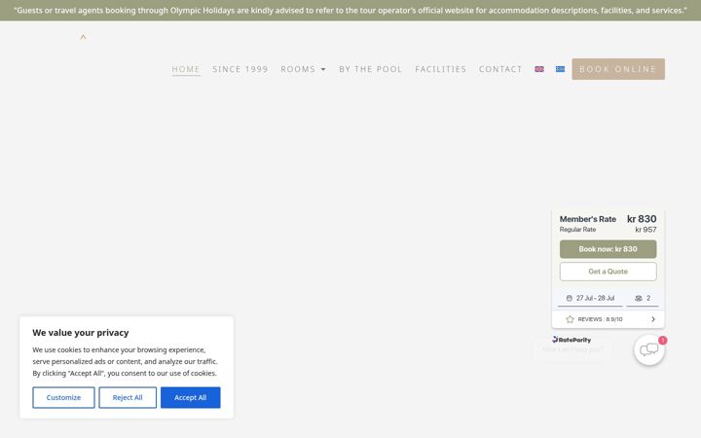Click the Member's Rate kr 830 text
This screenshot has width=701, height=438.
tap(608, 219)
